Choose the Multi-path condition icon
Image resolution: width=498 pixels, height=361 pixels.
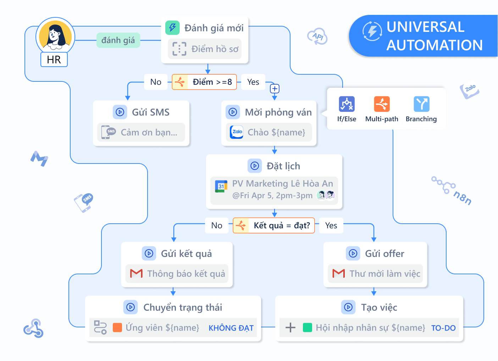pos(382,104)
